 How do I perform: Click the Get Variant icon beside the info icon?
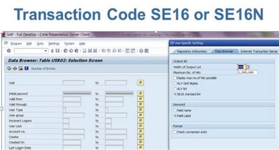pyautogui.click(x=21, y=69)
